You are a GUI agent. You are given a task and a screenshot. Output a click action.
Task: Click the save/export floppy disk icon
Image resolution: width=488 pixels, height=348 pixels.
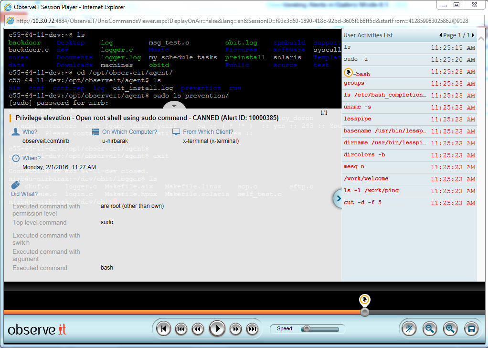[471, 328]
